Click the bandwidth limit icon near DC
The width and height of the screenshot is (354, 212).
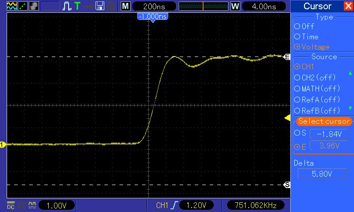coord(21,205)
